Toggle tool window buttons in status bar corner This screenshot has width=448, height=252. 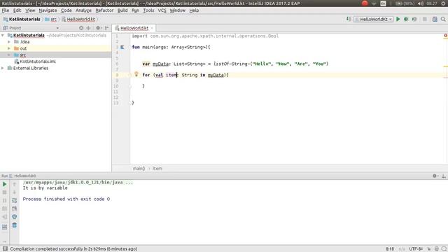coord(5,249)
